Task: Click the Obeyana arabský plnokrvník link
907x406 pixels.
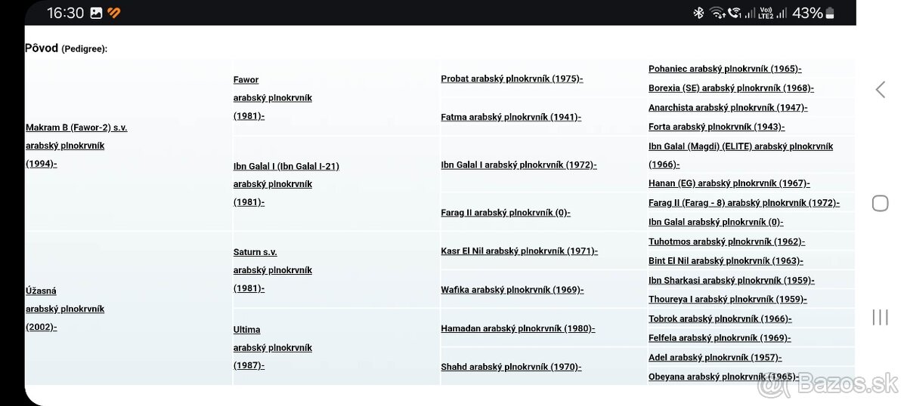Action: coord(723,377)
